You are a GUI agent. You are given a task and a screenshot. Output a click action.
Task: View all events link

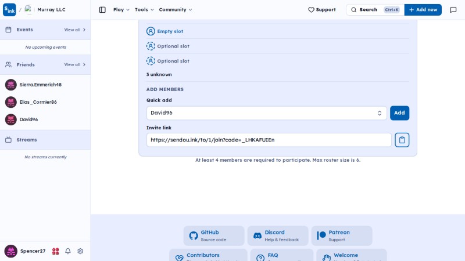tap(75, 30)
